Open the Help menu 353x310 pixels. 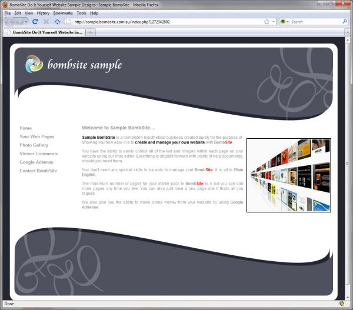pyautogui.click(x=94, y=13)
